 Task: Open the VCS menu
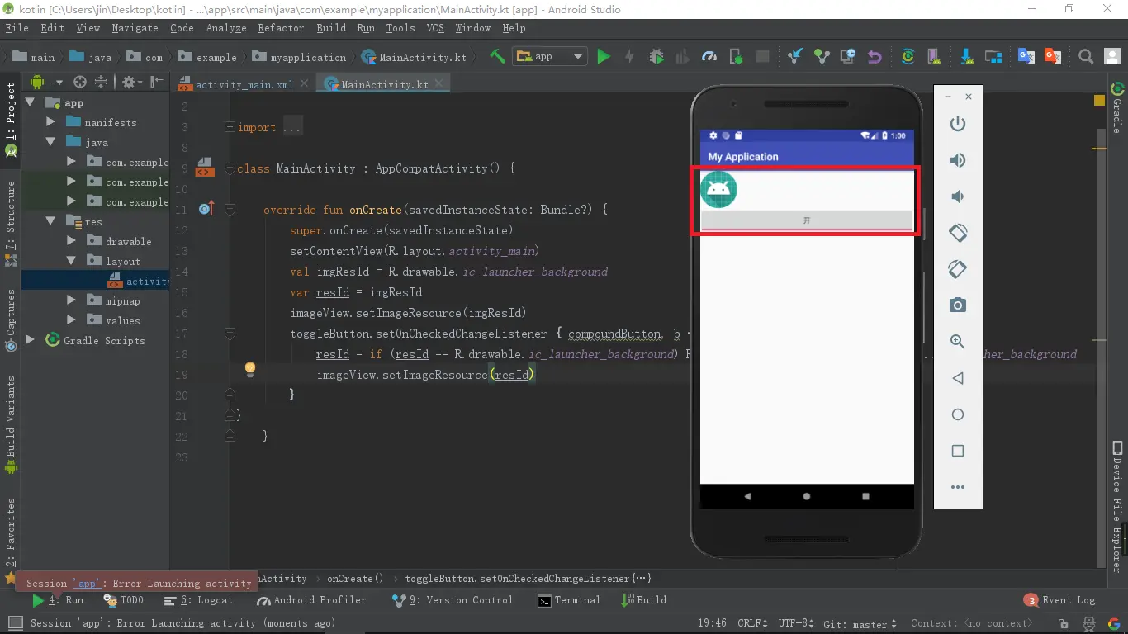coord(435,27)
